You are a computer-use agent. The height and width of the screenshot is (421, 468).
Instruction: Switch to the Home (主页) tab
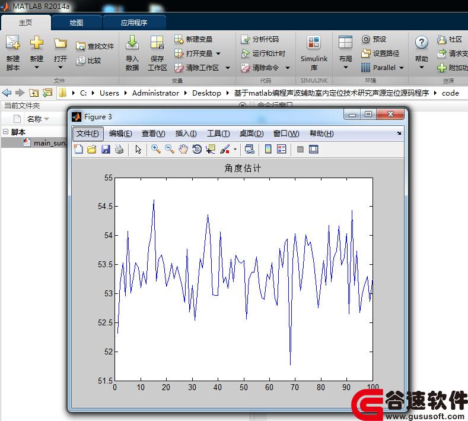click(x=26, y=23)
